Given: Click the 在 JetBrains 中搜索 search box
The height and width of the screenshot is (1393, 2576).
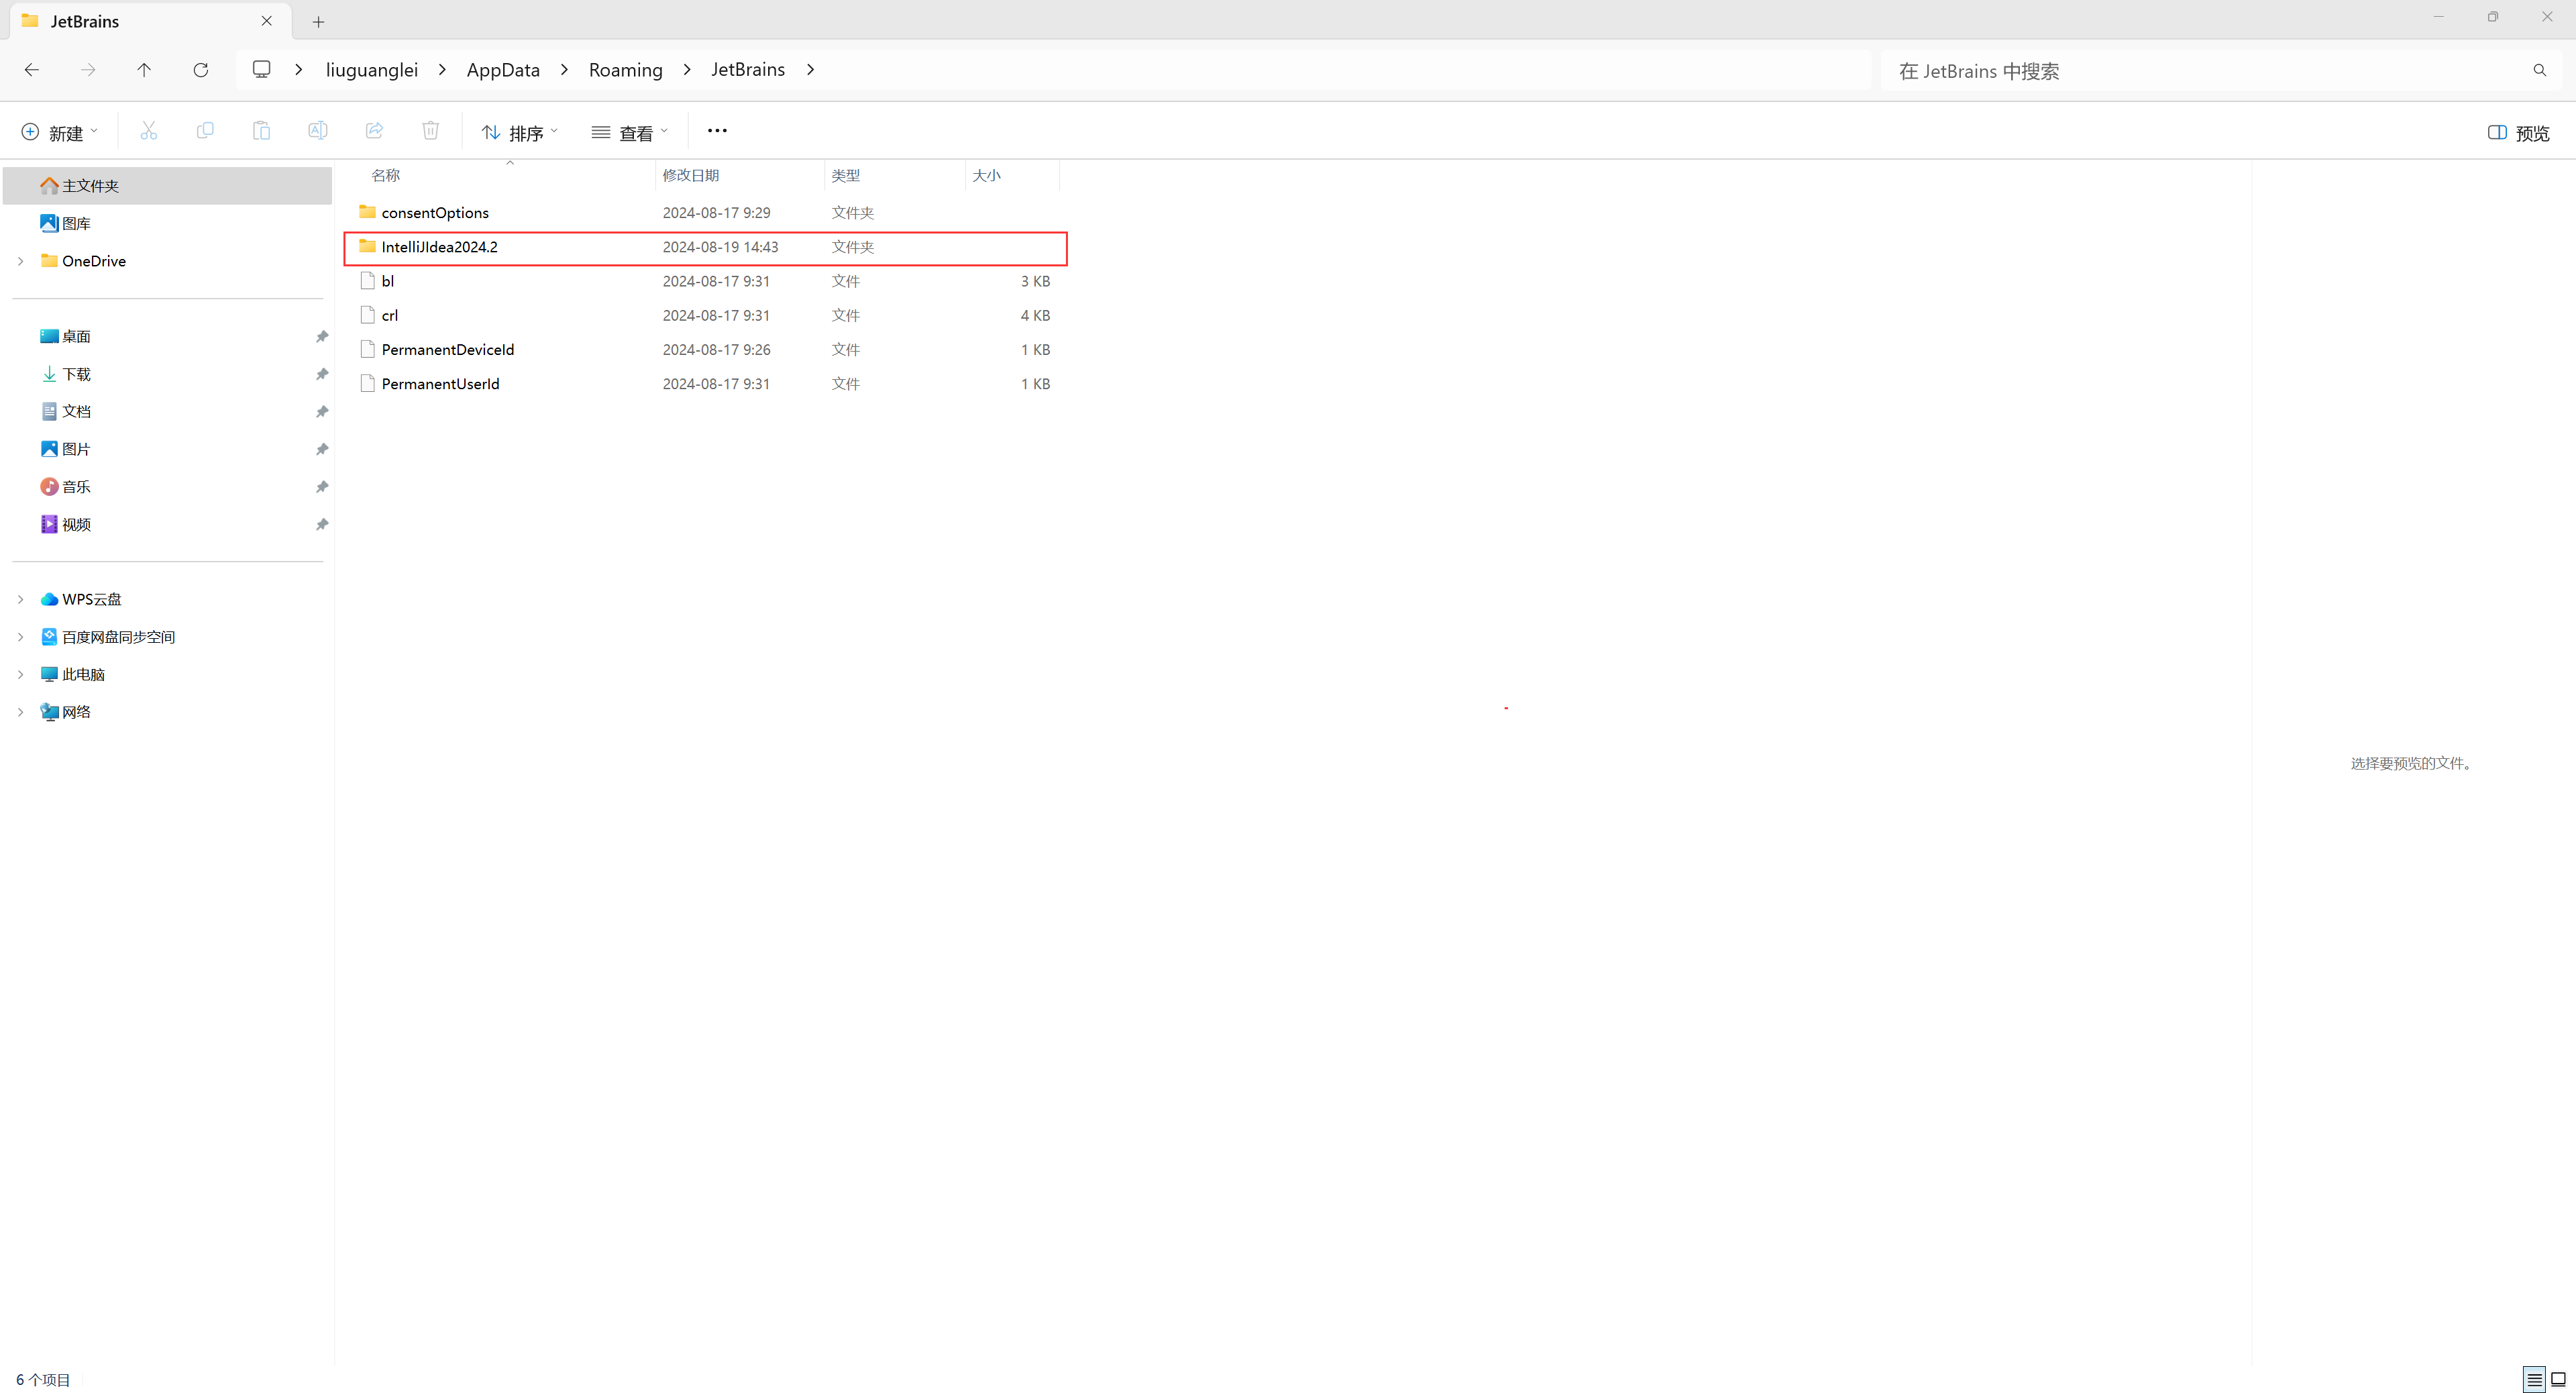Looking at the screenshot, I should point(2200,71).
